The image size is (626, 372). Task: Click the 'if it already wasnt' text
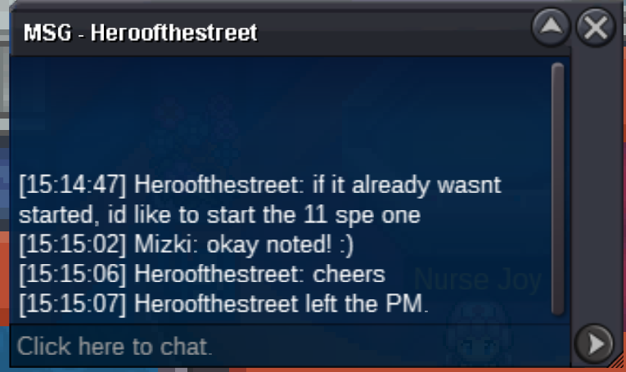(407, 186)
